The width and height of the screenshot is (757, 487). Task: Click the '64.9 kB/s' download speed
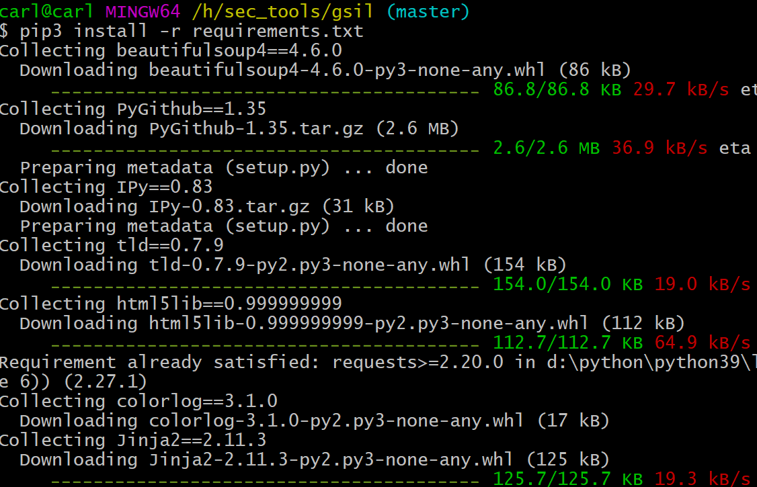tap(703, 343)
